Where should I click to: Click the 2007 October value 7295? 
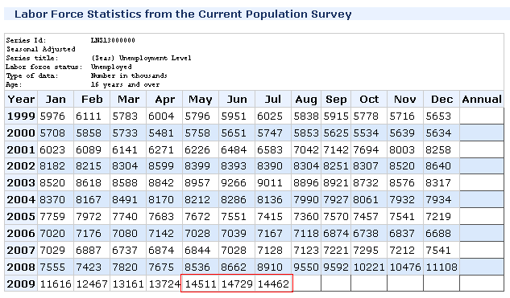[x=366, y=250]
